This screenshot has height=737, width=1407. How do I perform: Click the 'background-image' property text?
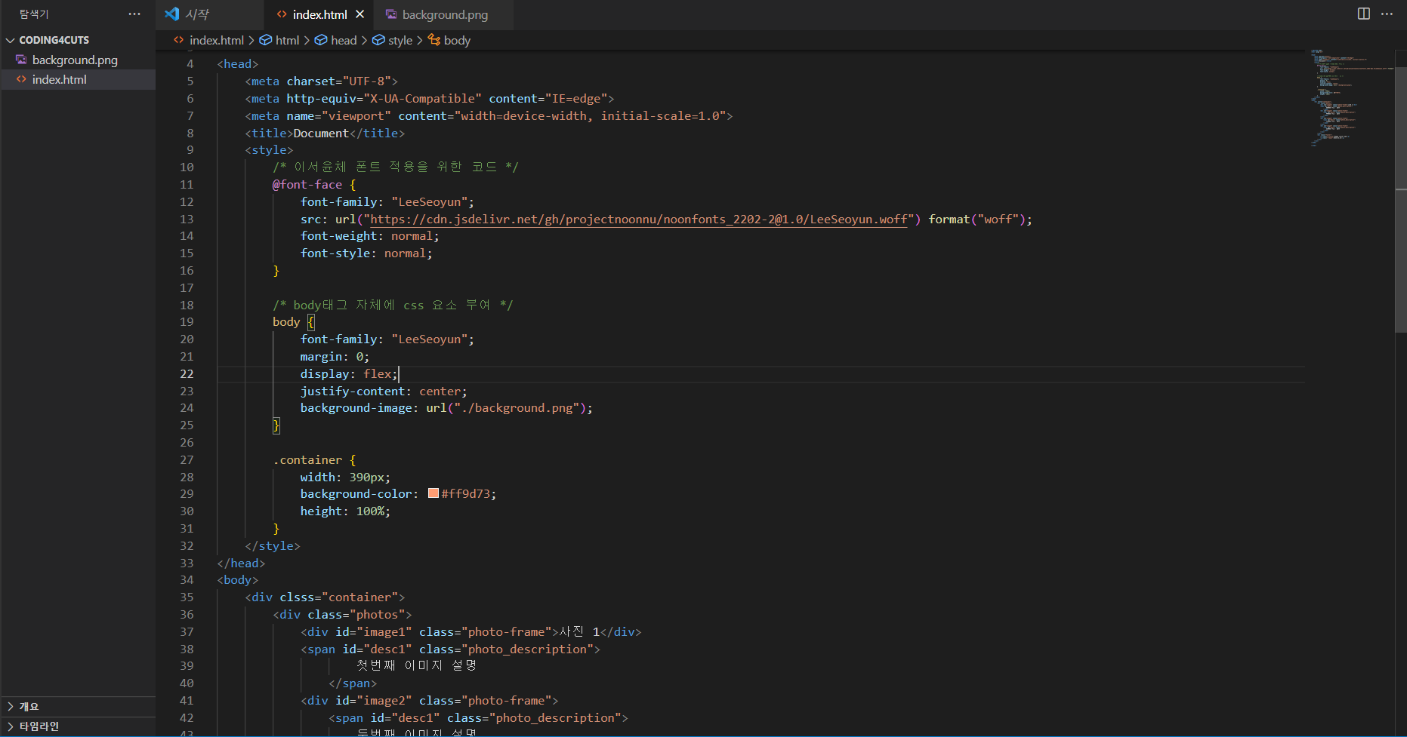pos(356,408)
